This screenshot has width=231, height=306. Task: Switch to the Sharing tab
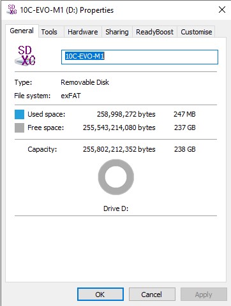click(117, 32)
